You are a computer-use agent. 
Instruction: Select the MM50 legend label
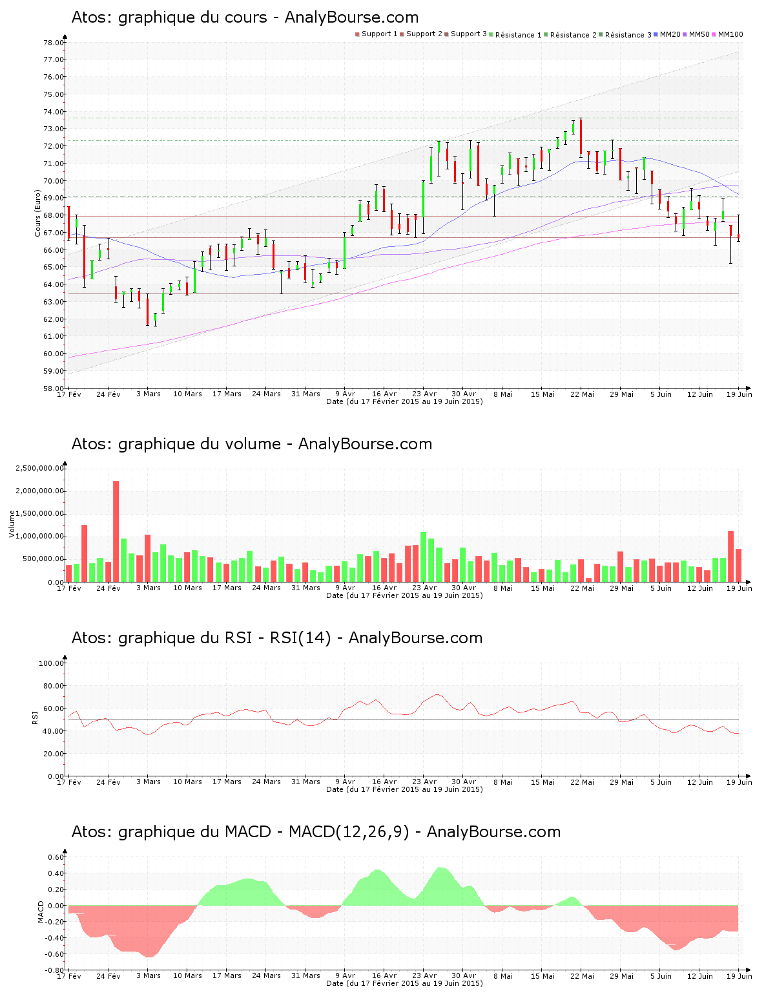pos(699,34)
